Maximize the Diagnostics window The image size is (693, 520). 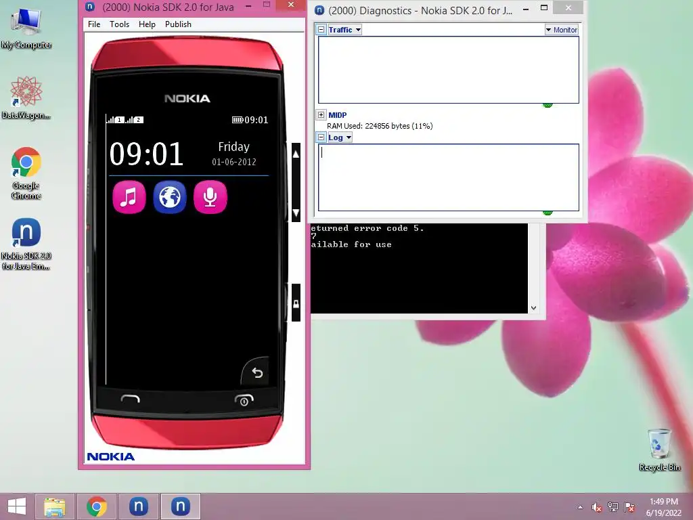[544, 8]
